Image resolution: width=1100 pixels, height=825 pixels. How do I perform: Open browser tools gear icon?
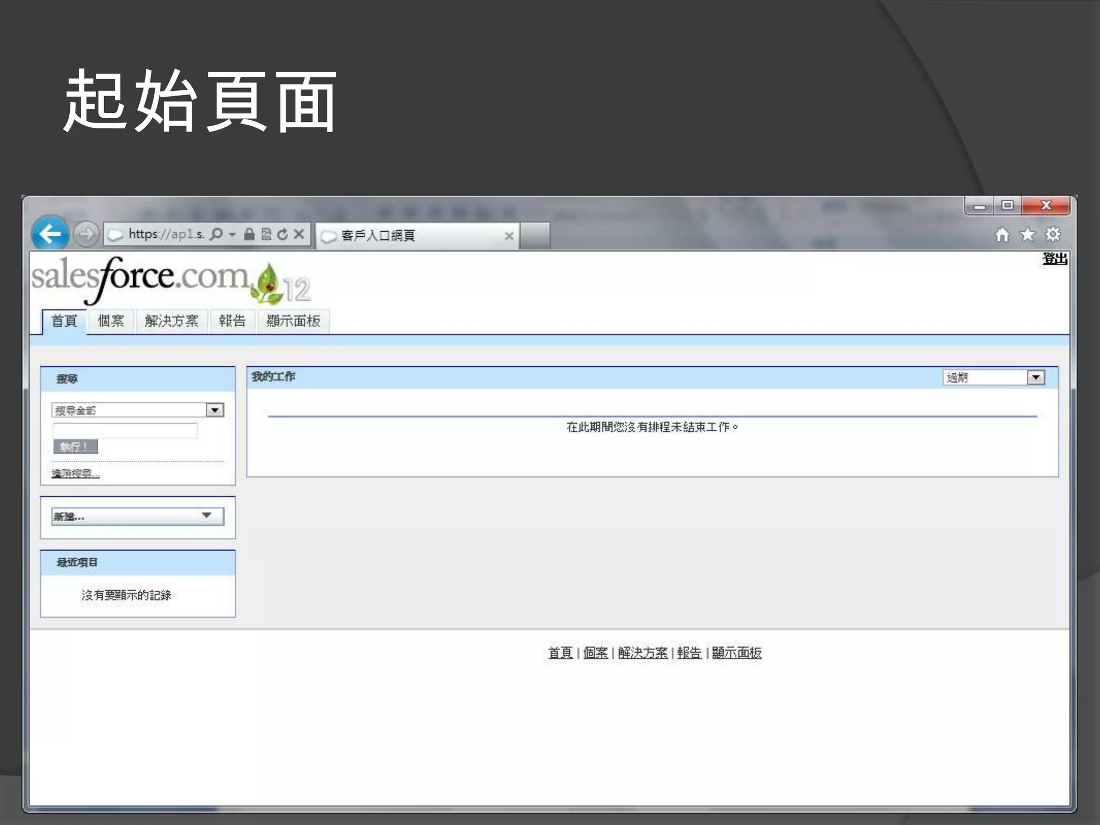(1052, 235)
